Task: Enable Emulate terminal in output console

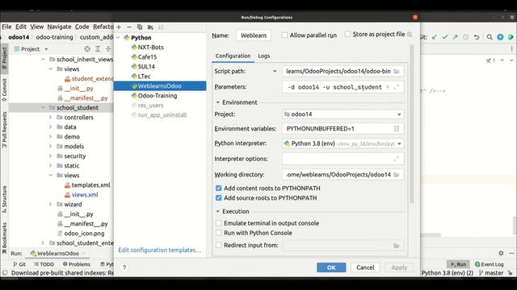Action: [x=219, y=223]
